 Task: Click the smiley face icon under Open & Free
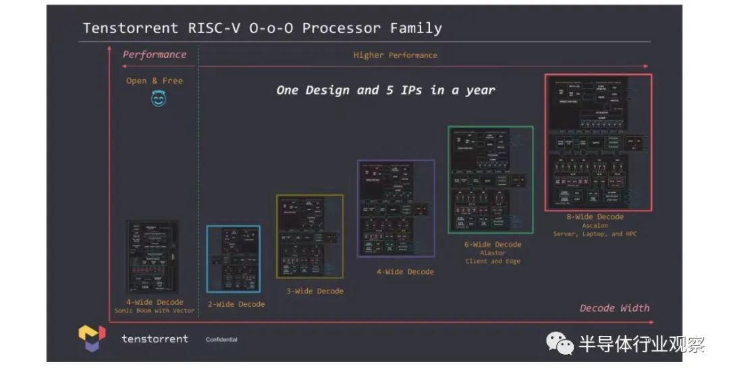coord(159,98)
